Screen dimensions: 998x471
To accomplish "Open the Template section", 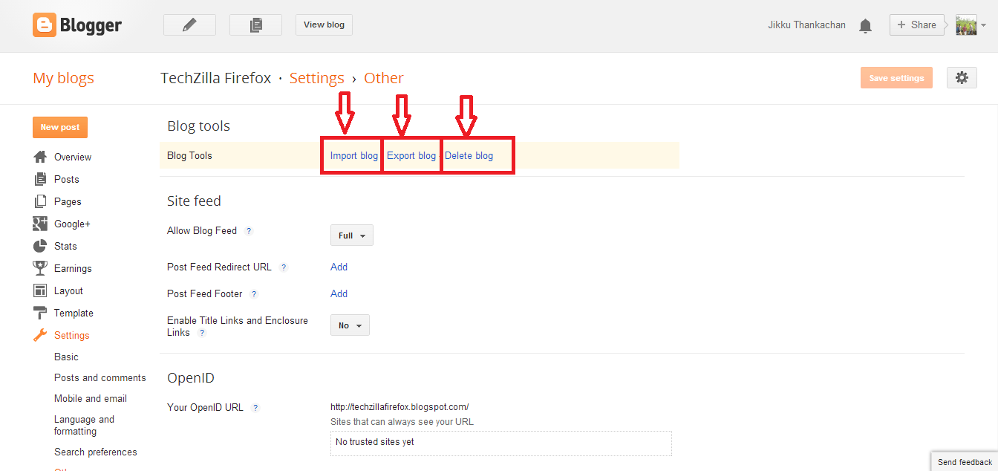I will (74, 313).
